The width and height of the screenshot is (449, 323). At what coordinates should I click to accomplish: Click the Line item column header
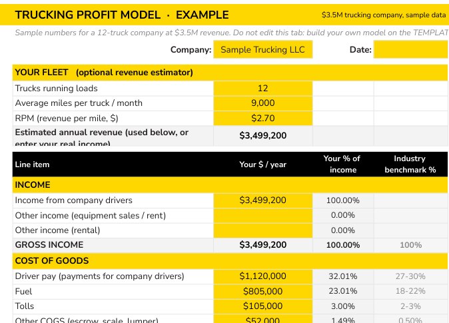32,164
